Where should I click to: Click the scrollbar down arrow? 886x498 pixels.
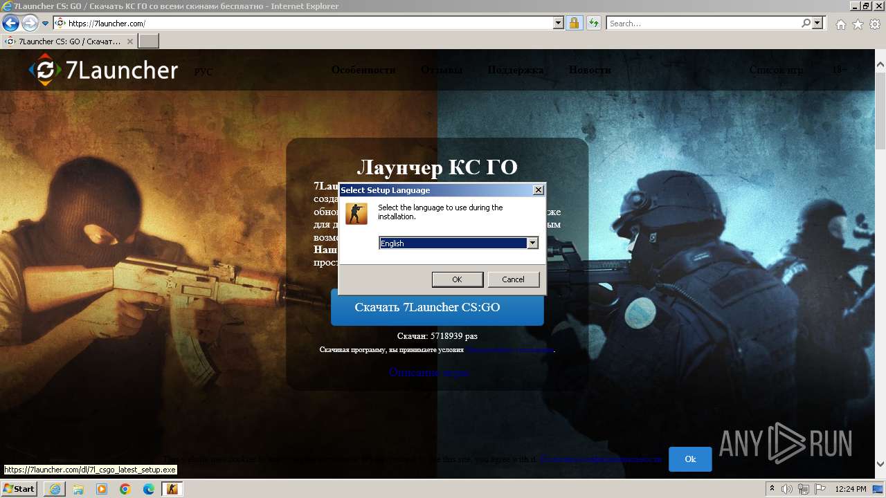(x=880, y=465)
